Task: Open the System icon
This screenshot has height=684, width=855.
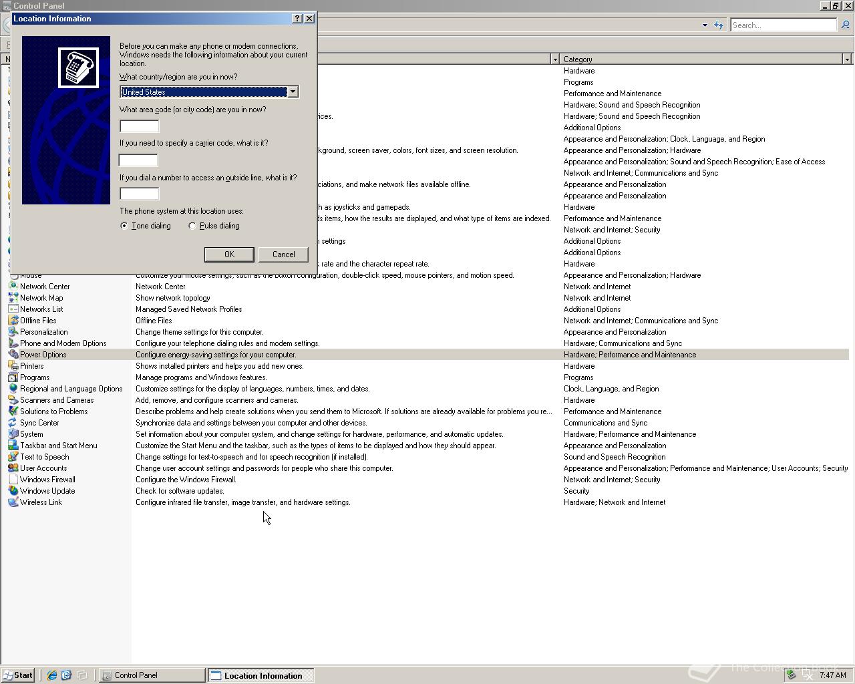Action: pos(13,434)
